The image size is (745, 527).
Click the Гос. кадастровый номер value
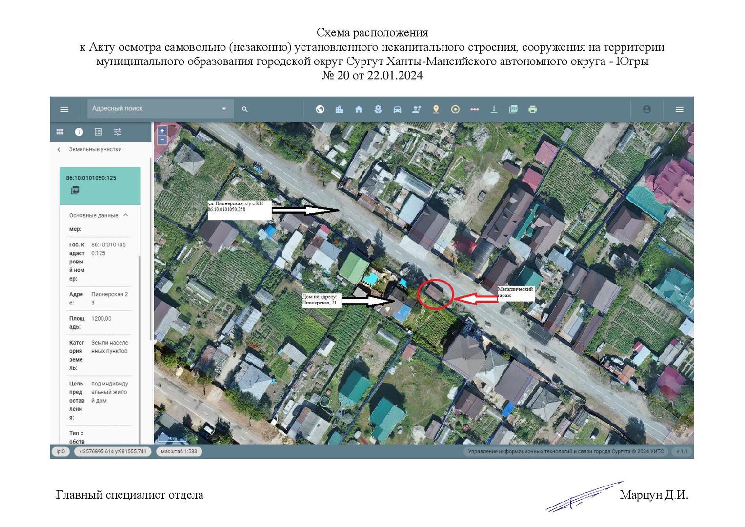(109, 249)
